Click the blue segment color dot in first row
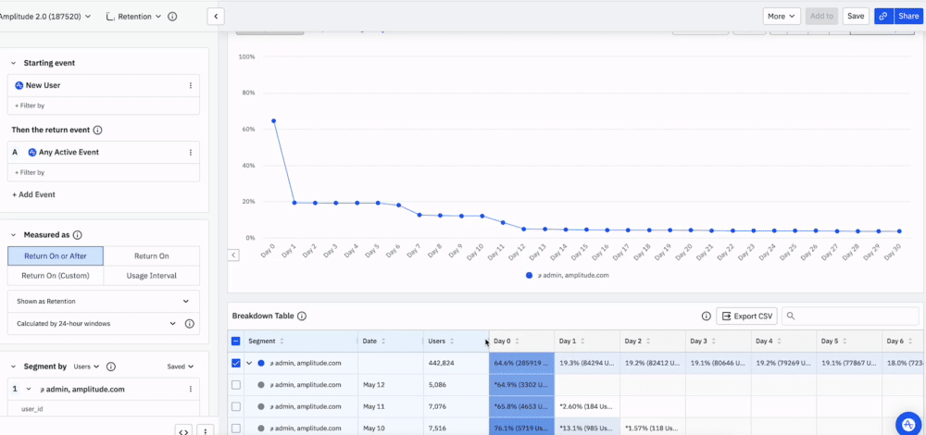 click(x=261, y=363)
